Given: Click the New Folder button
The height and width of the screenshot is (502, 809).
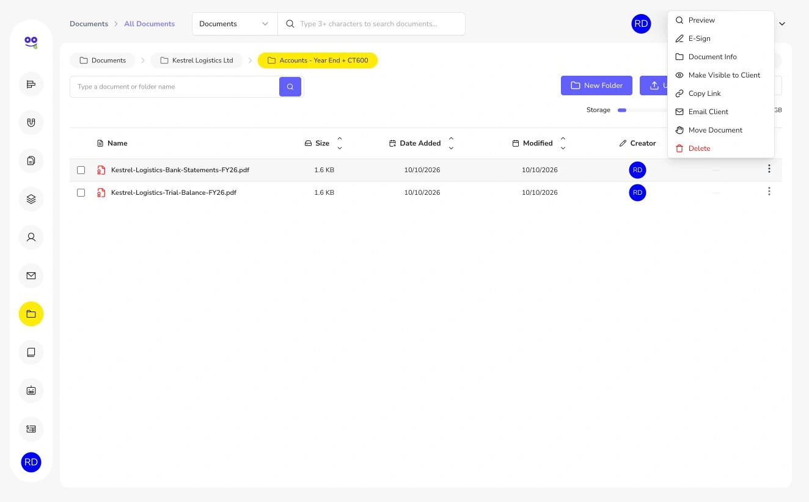Looking at the screenshot, I should click(596, 85).
